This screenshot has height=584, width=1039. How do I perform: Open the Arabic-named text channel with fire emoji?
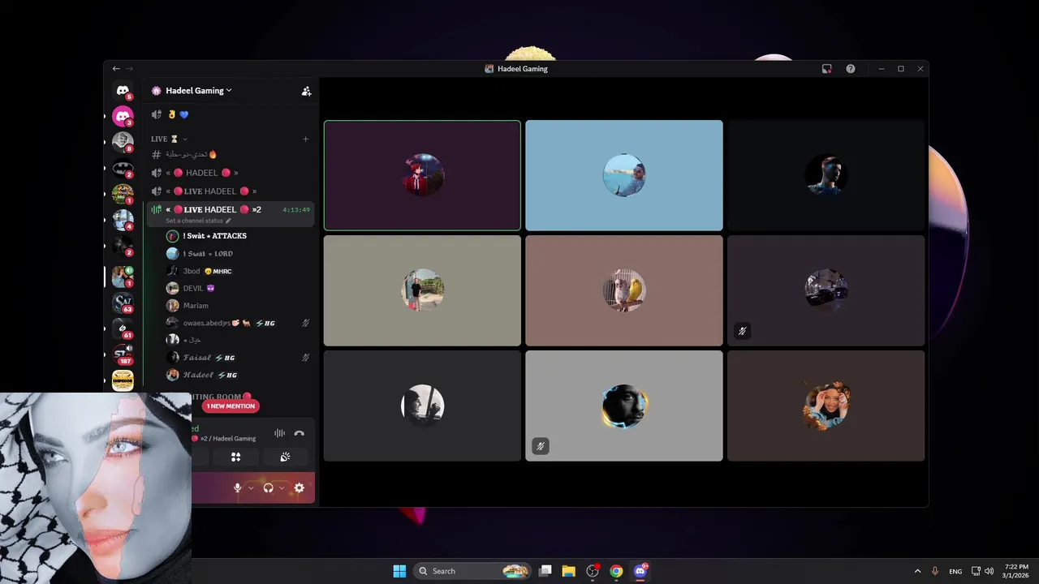point(229,154)
